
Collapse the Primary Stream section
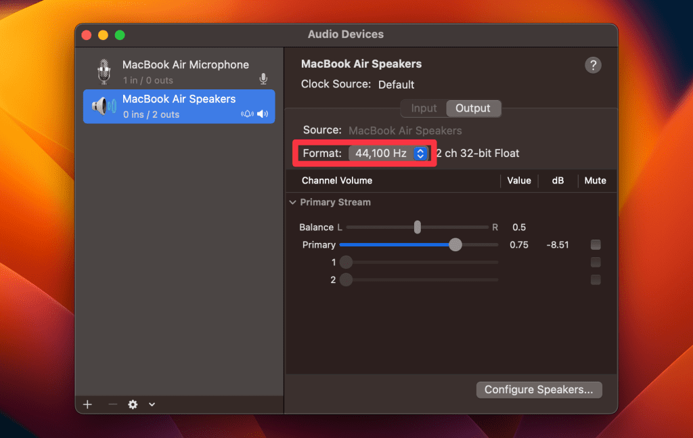click(292, 202)
